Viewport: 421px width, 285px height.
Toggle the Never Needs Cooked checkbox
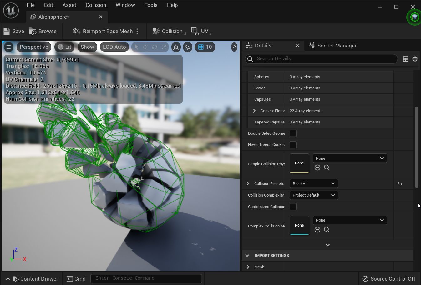coord(293,145)
